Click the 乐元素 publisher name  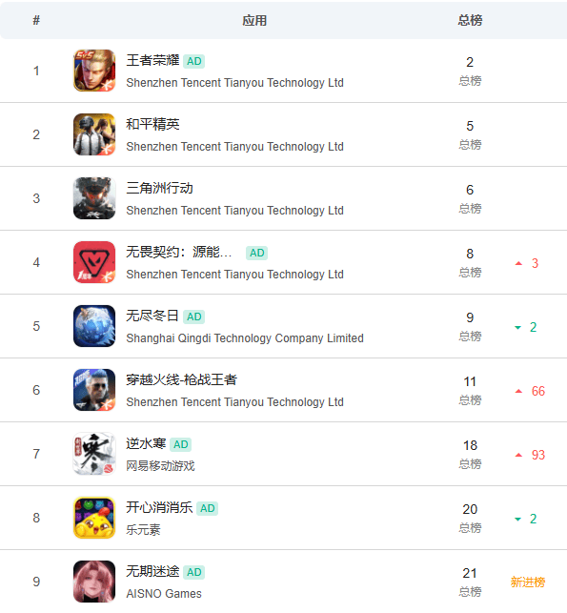[x=143, y=530]
